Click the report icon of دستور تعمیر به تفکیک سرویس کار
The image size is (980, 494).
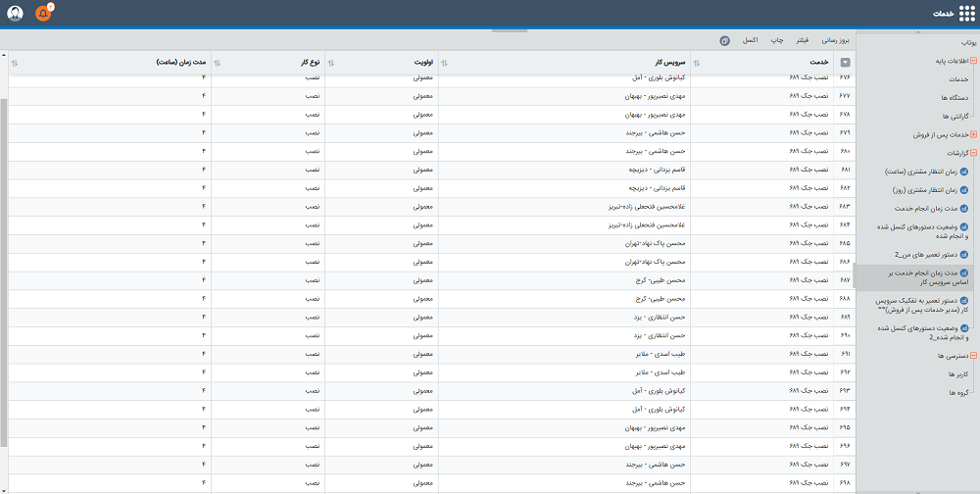(963, 301)
